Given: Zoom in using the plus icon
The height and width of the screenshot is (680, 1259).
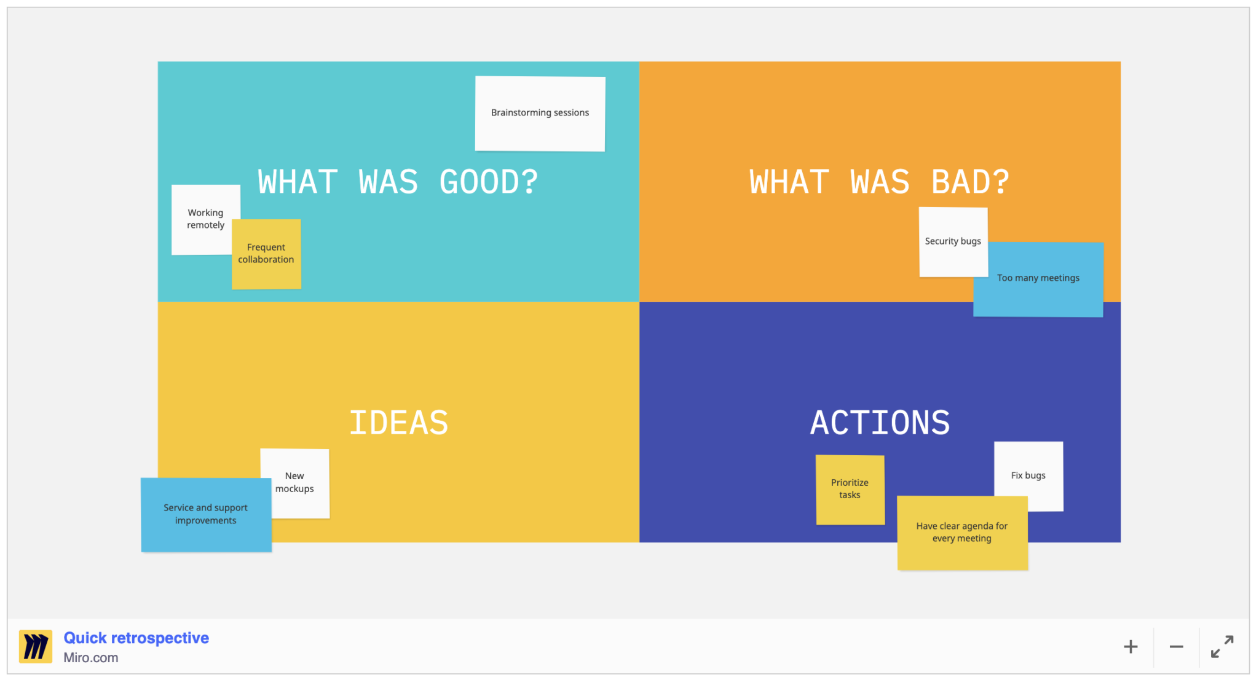Looking at the screenshot, I should (x=1130, y=646).
